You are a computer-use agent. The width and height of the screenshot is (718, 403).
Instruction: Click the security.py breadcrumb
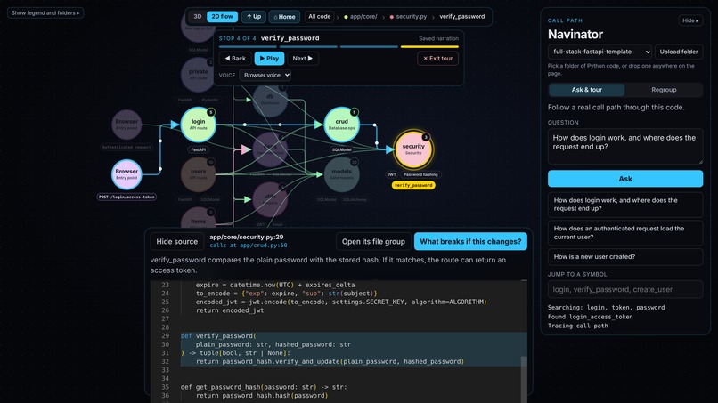409,17
